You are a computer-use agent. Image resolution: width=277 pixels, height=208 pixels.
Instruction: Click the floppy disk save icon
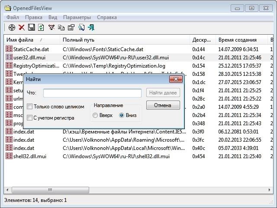point(32,27)
